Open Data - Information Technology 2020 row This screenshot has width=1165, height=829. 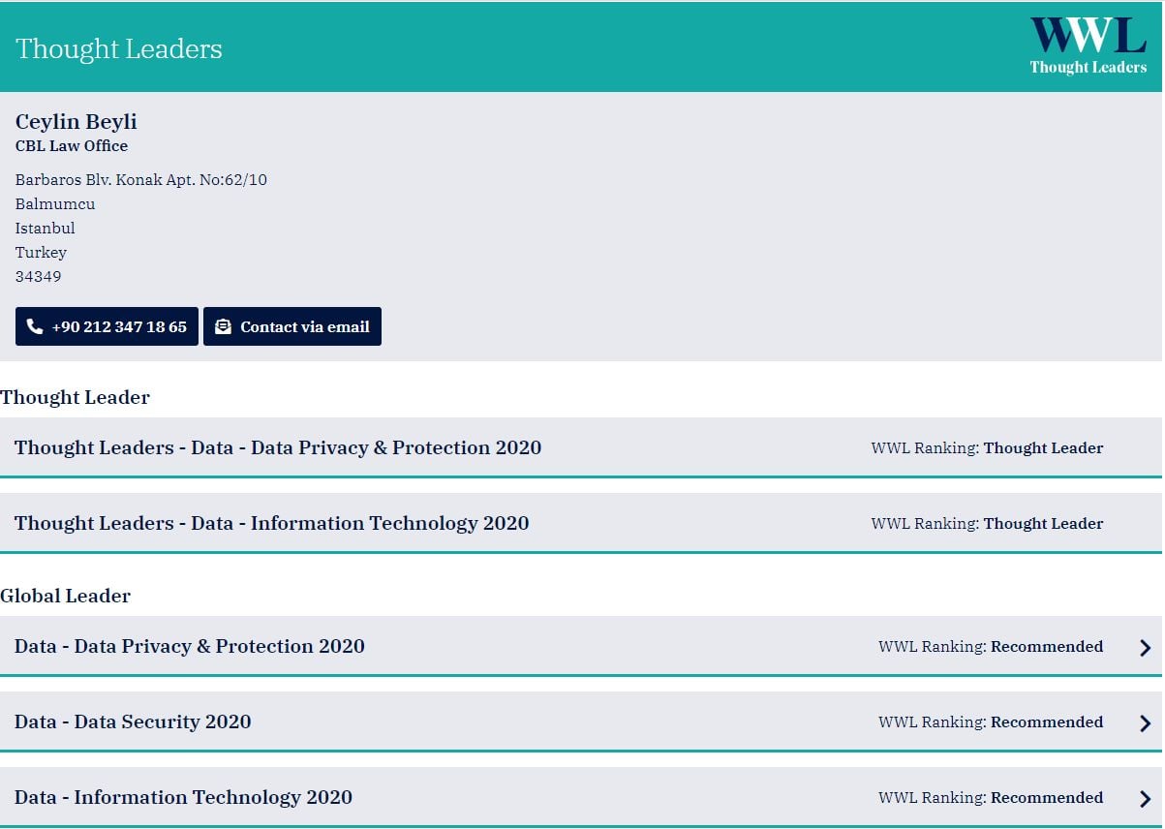(581, 797)
